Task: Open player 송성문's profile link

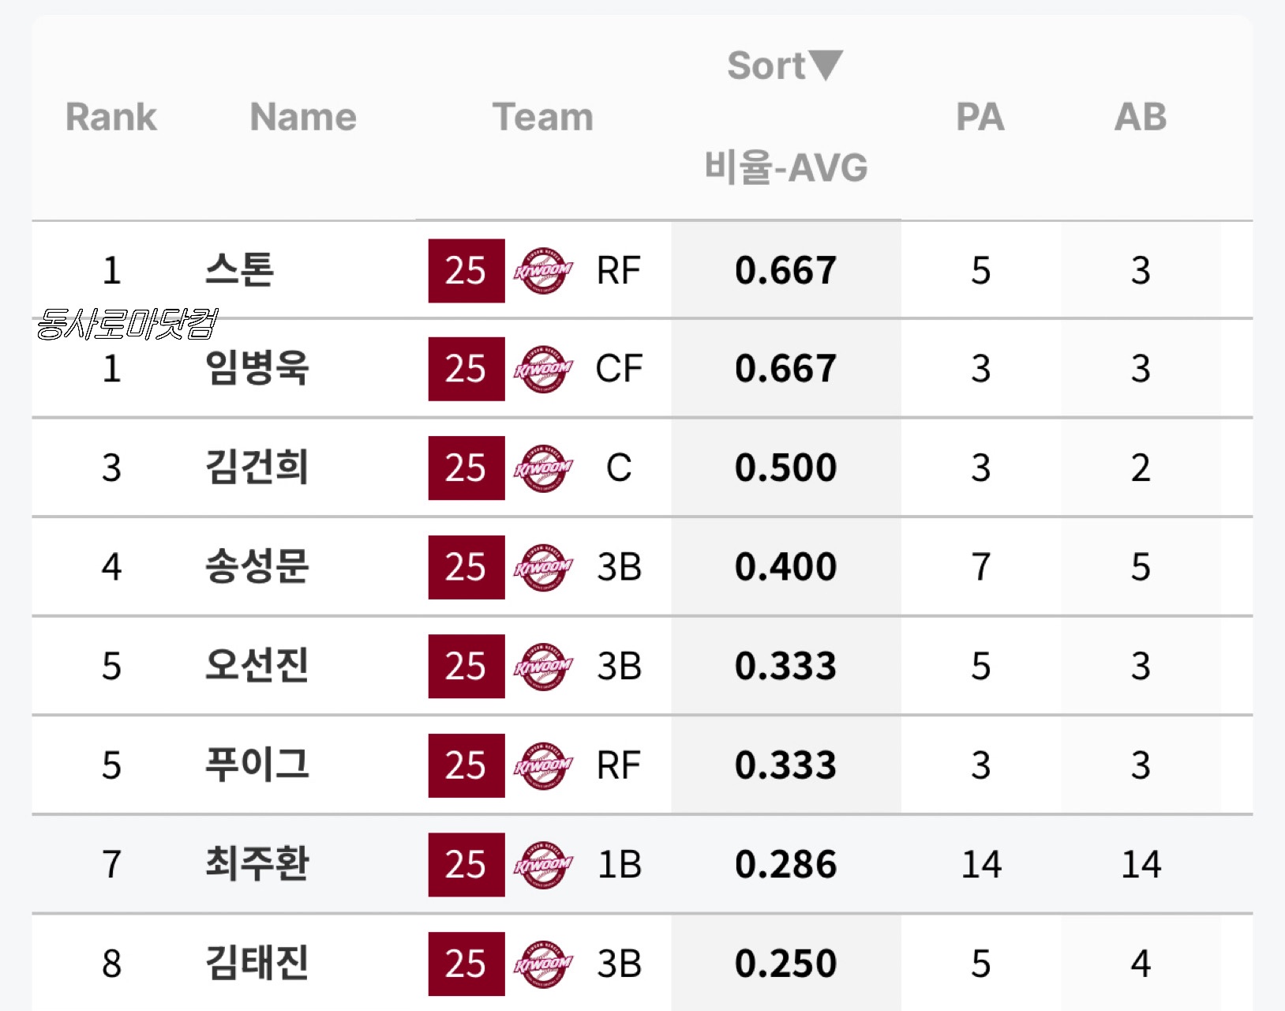Action: pyautogui.click(x=257, y=567)
